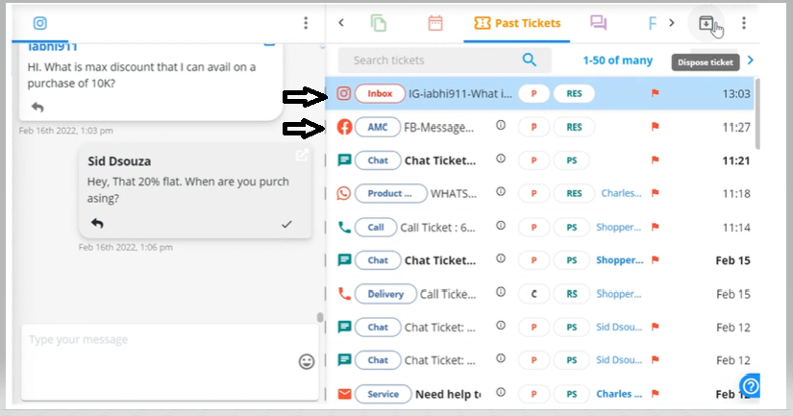Click the Inbox label on Instagram ticket
This screenshot has width=793, height=416.
pyautogui.click(x=380, y=93)
